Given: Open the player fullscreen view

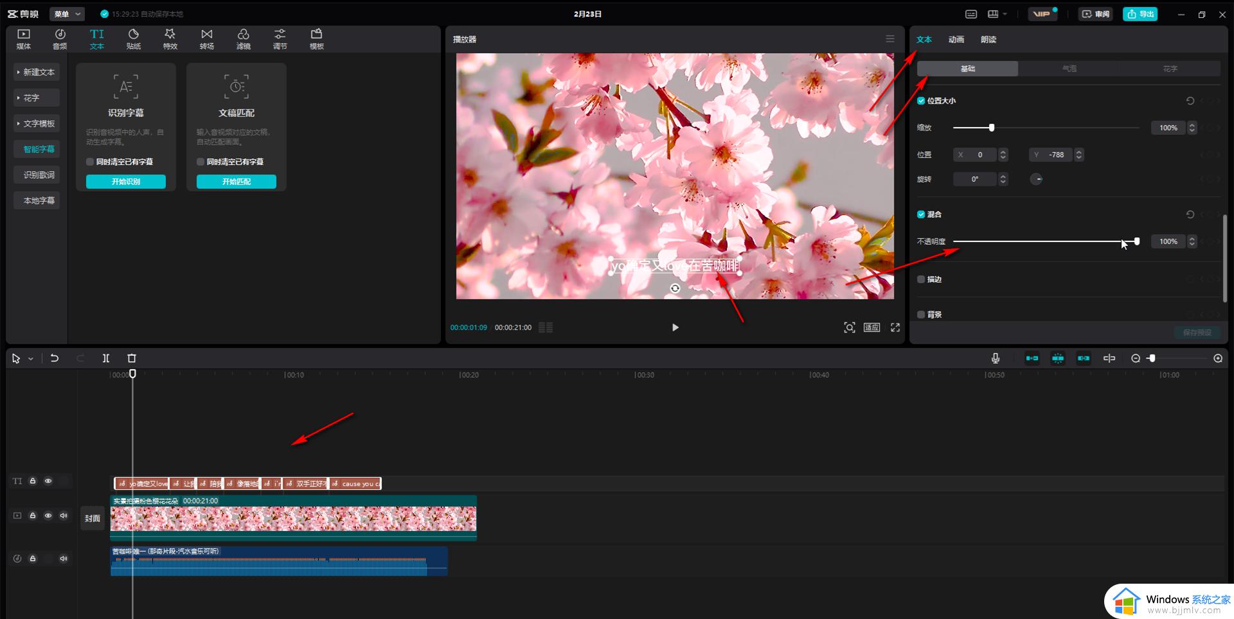Looking at the screenshot, I should click(x=895, y=327).
